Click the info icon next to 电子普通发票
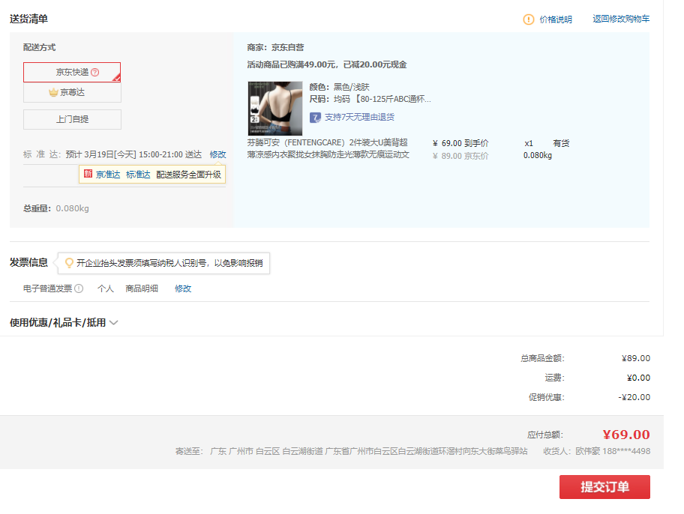The image size is (684, 514). tap(79, 288)
